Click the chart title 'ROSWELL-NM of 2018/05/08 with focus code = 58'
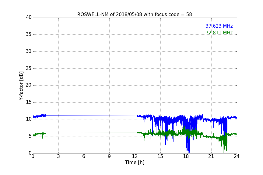 point(135,14)
